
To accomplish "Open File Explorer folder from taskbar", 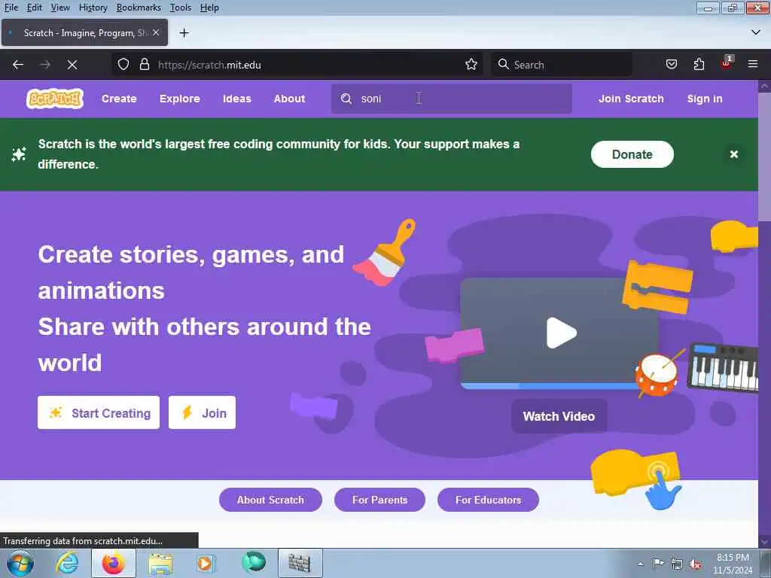I will pos(160,564).
